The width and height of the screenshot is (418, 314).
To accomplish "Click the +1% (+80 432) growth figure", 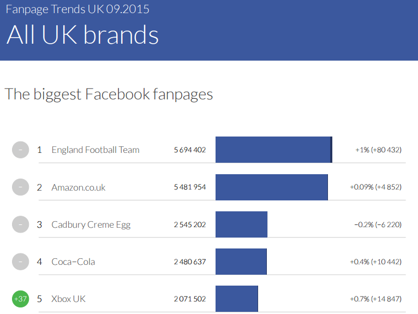I will 378,150.
